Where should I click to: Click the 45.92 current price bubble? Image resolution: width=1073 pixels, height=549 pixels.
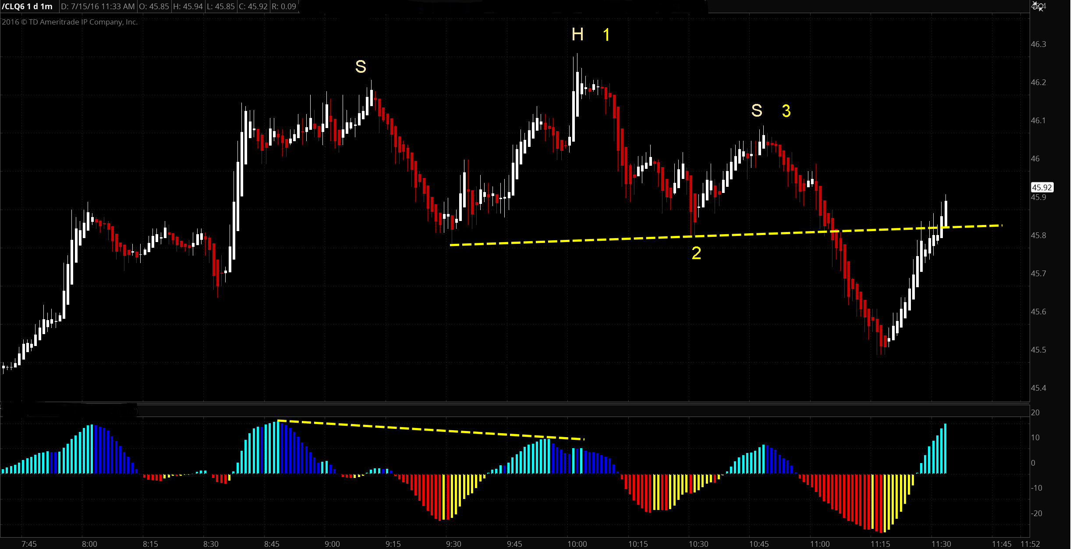pyautogui.click(x=1042, y=188)
